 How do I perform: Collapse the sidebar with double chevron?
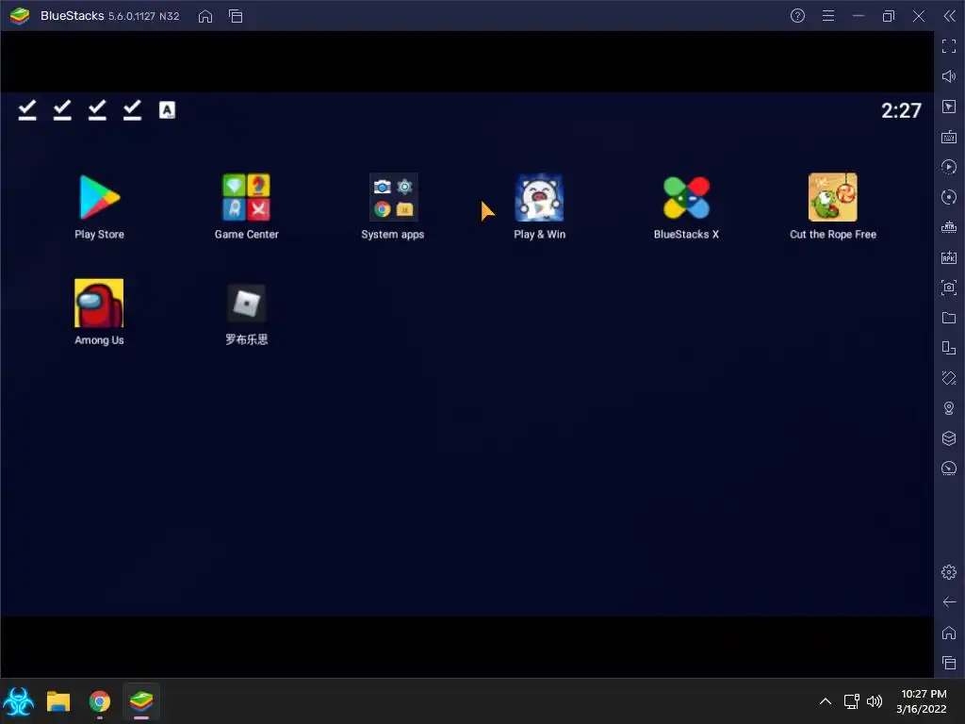coord(950,16)
